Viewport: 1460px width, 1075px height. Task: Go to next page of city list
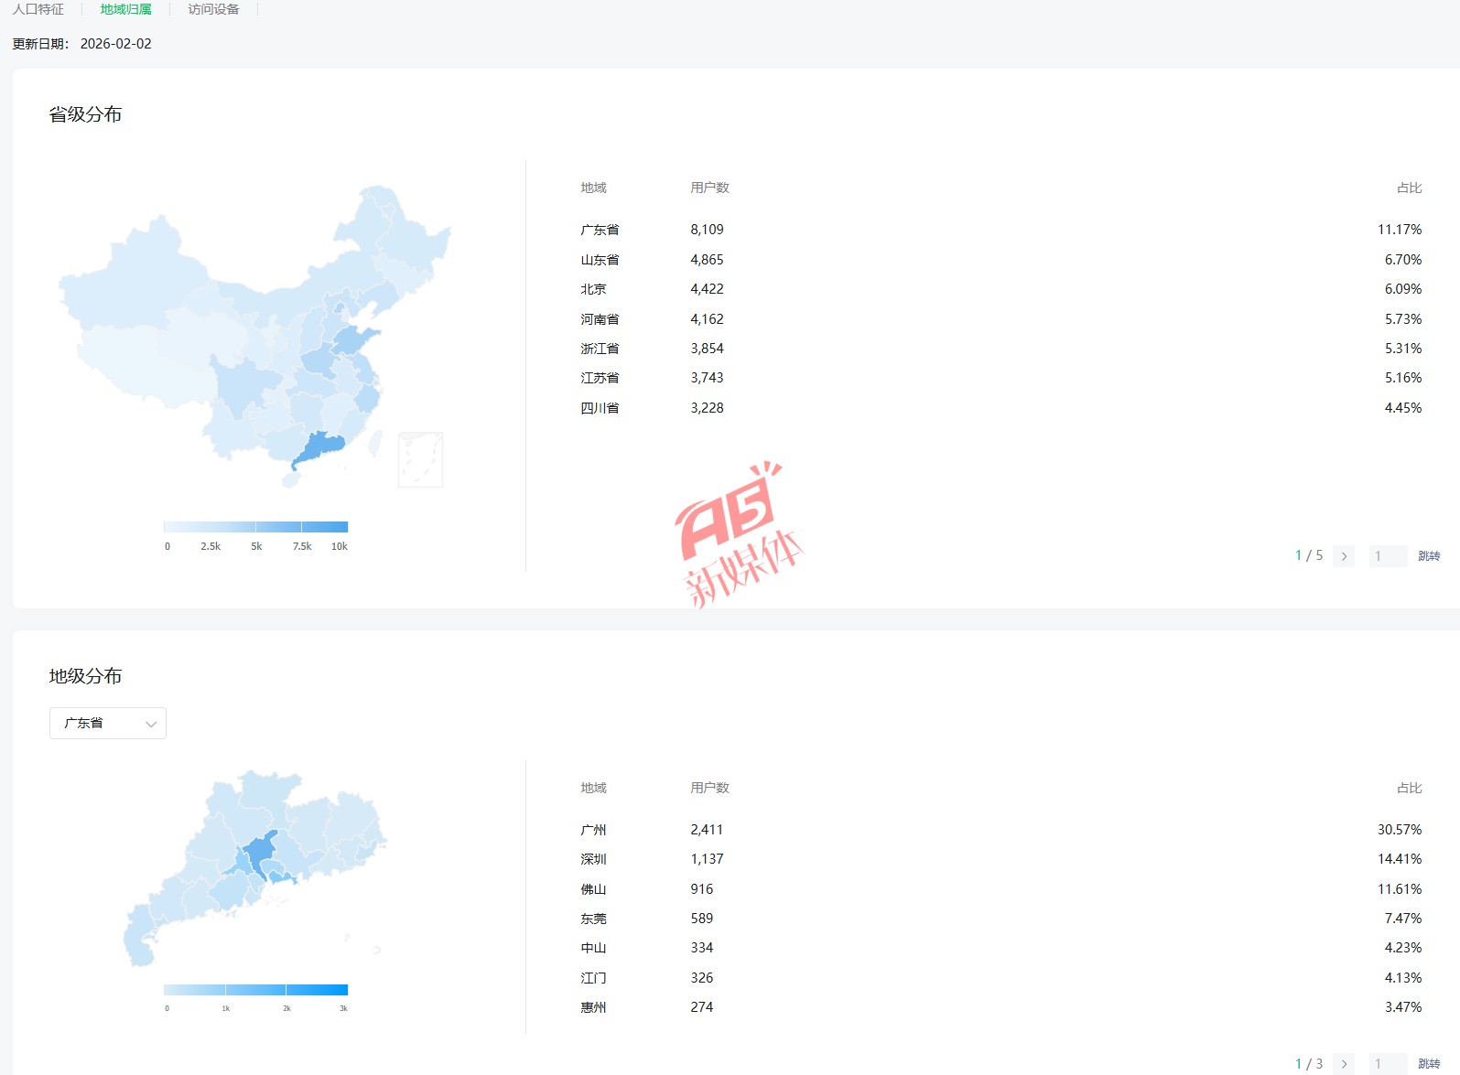[1344, 1064]
